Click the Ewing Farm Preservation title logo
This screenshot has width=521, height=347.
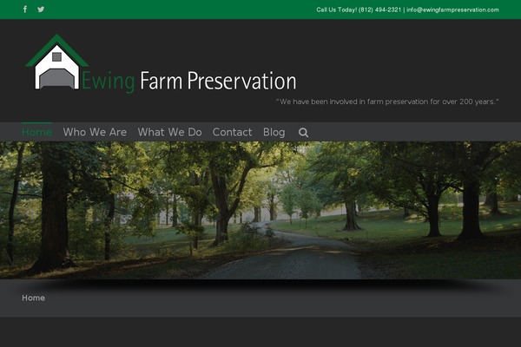pyautogui.click(x=188, y=81)
